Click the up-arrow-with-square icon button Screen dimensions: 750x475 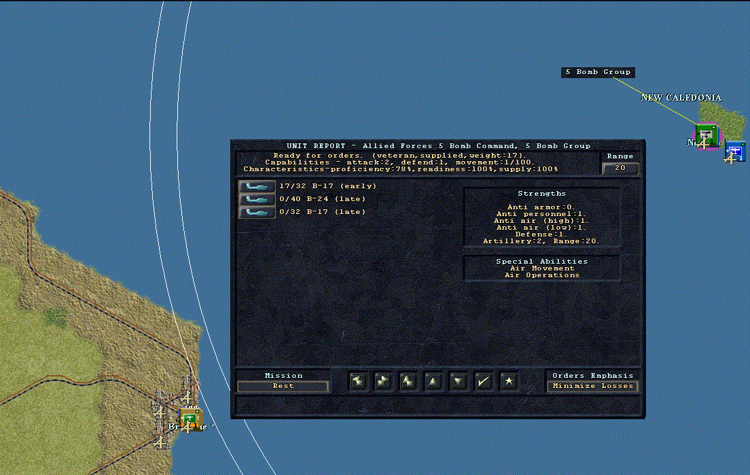pyautogui.click(x=408, y=381)
